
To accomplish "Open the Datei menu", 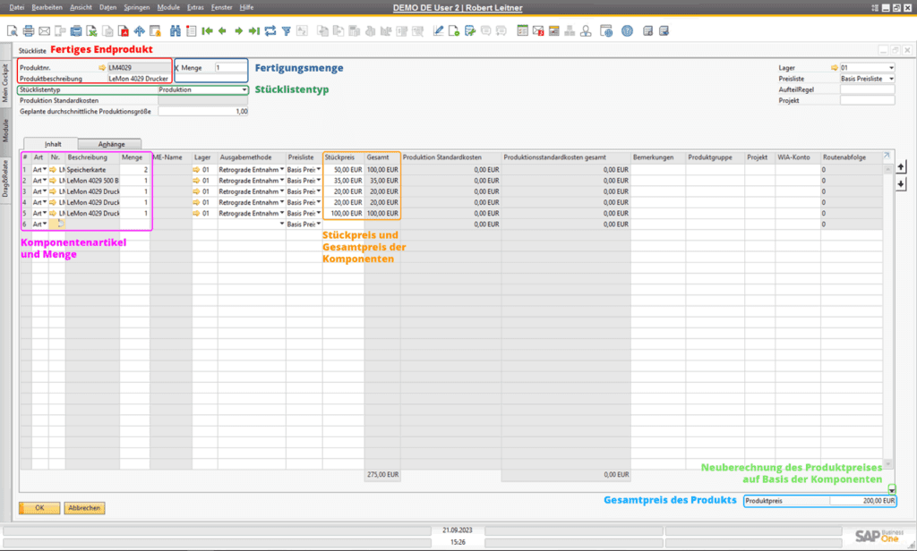I will pos(17,7).
